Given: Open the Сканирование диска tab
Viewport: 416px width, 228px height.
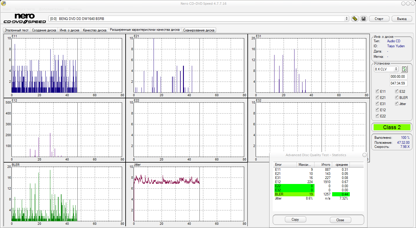Looking at the screenshot, I should (199, 30).
